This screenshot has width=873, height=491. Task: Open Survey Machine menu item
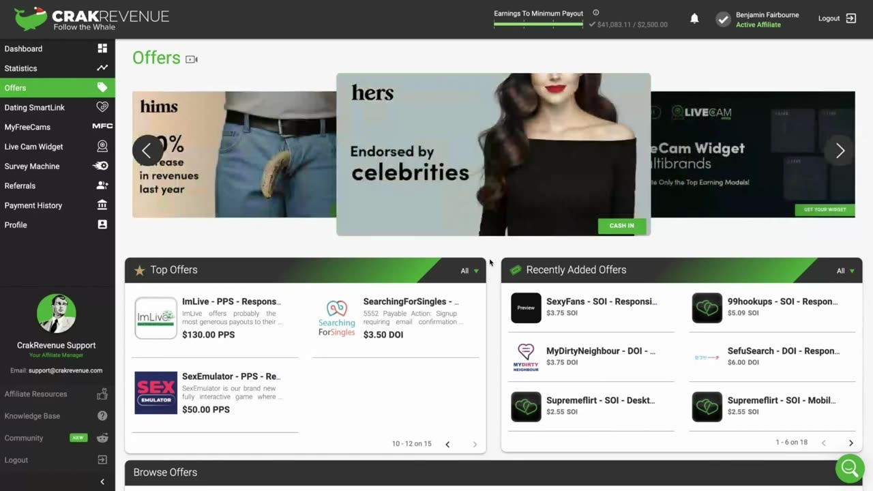(x=57, y=166)
